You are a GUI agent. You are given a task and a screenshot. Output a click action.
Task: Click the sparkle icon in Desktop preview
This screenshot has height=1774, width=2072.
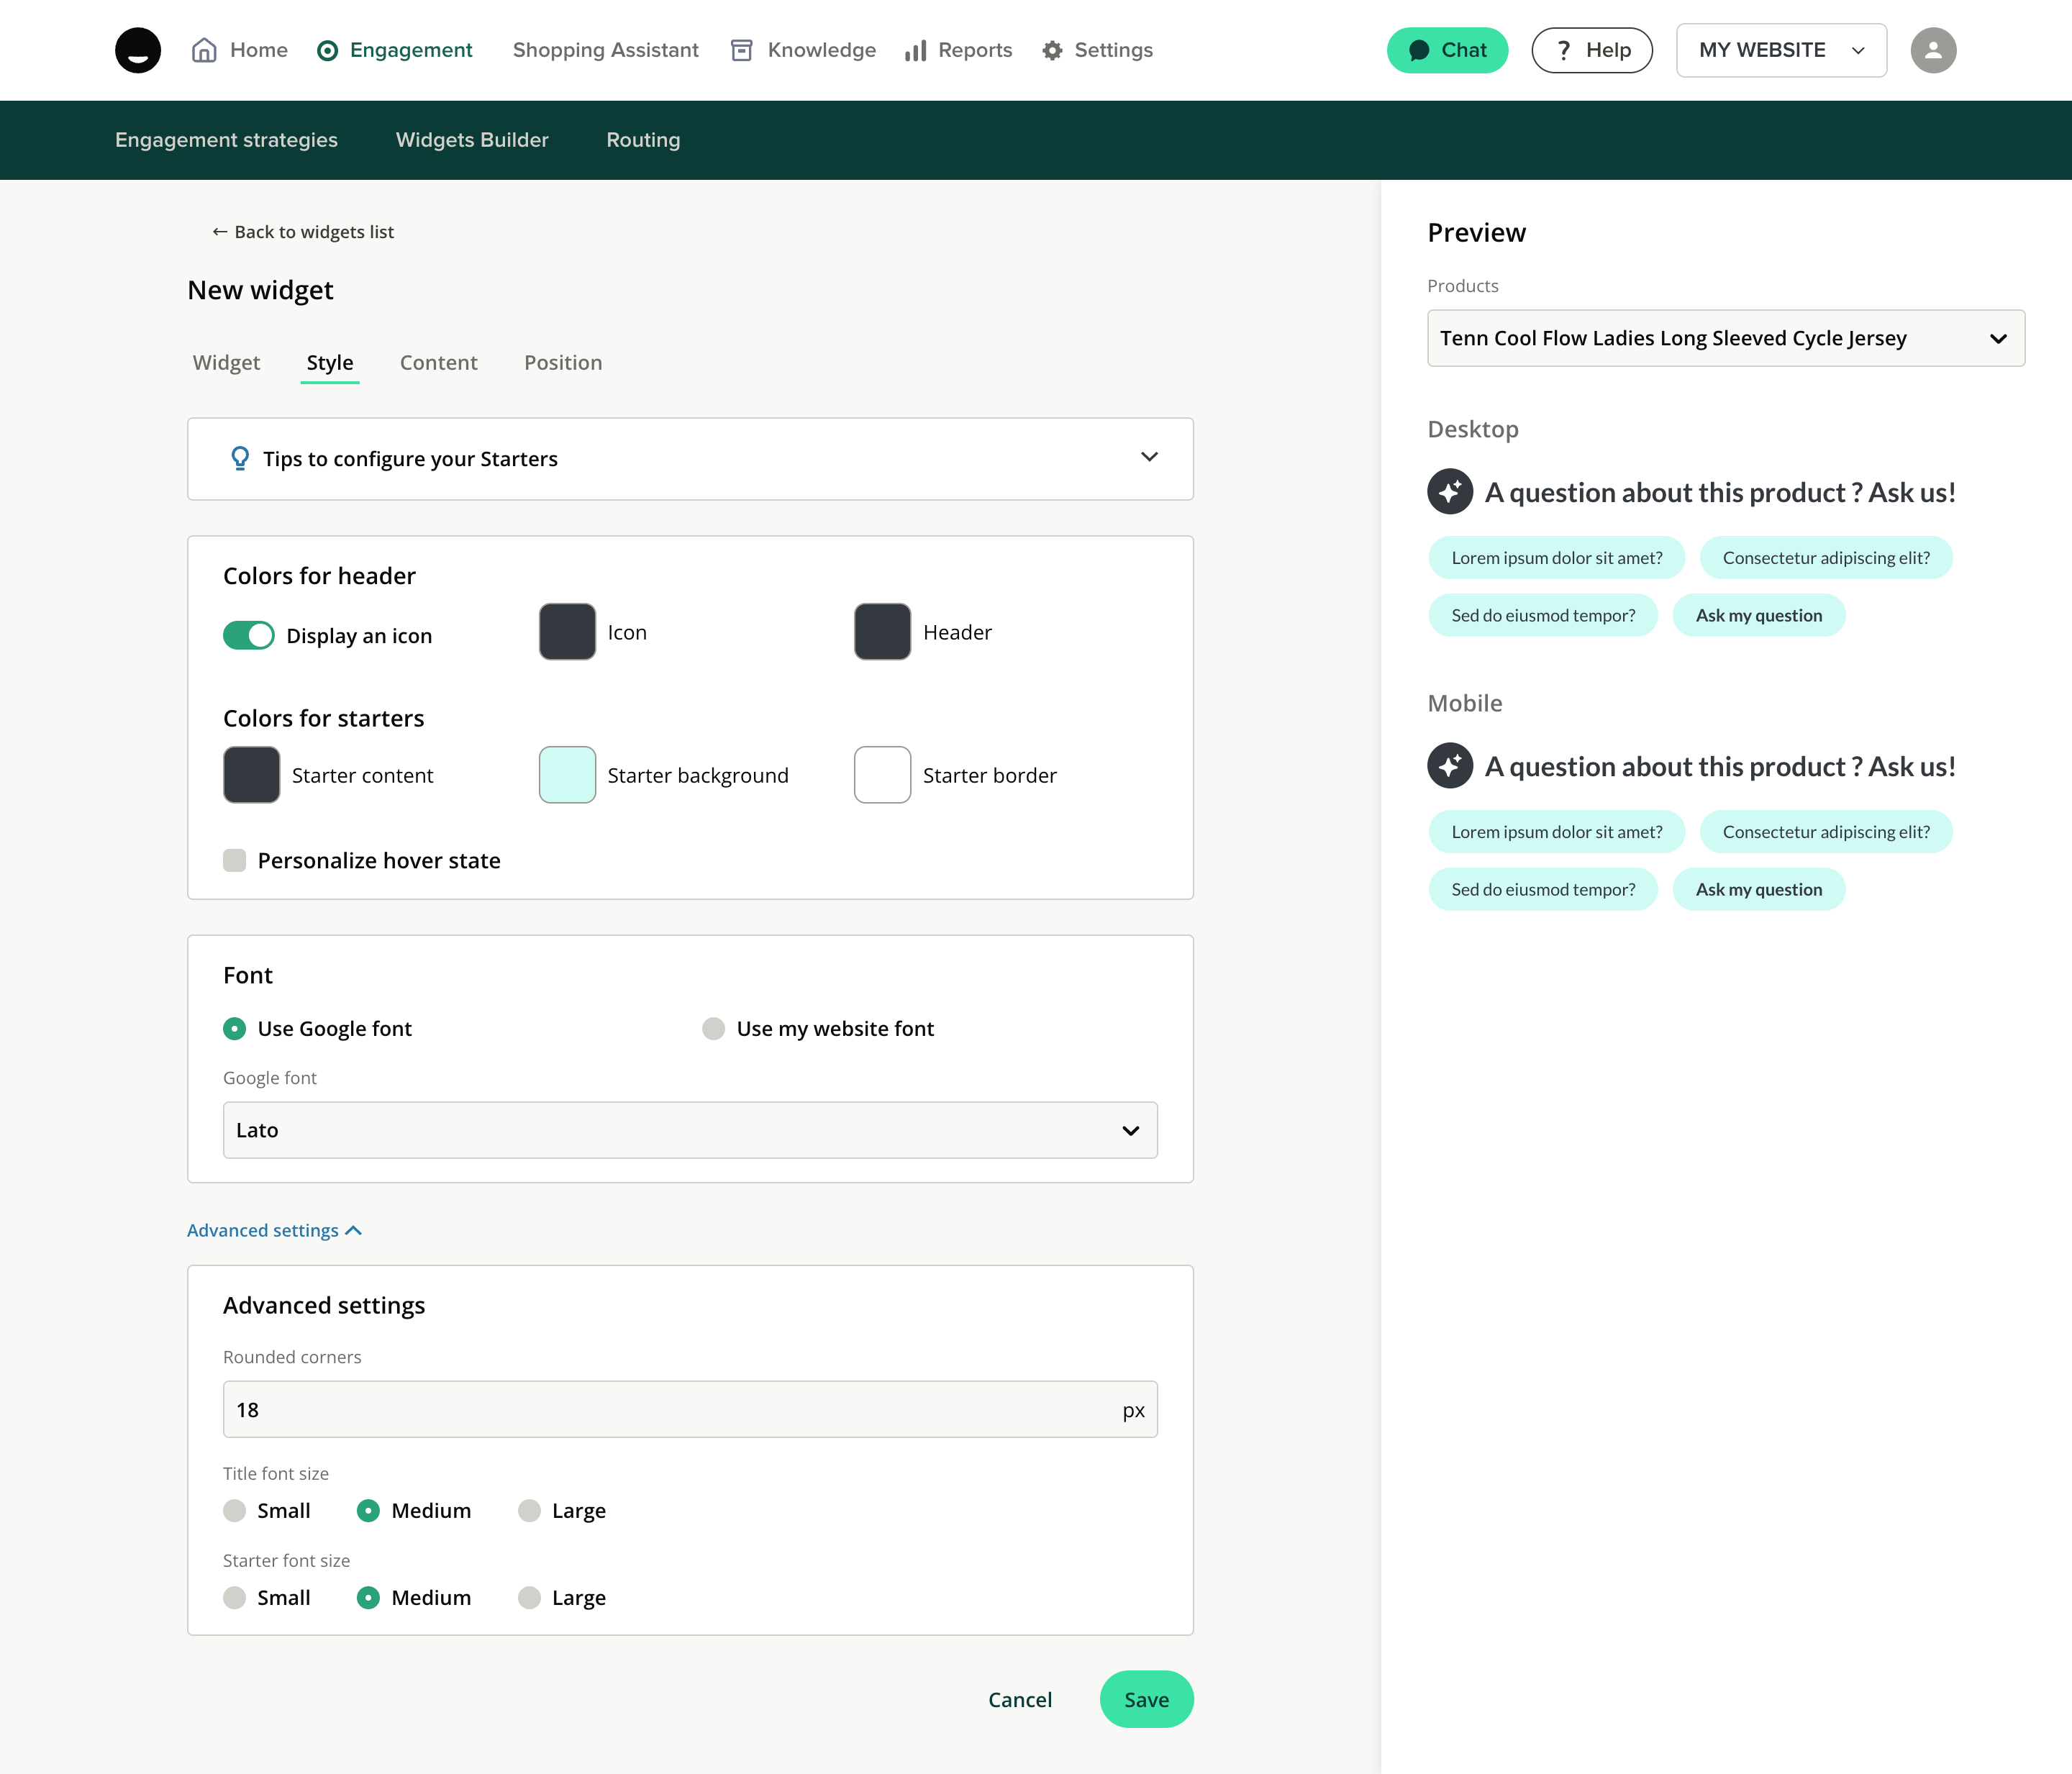click(1449, 492)
